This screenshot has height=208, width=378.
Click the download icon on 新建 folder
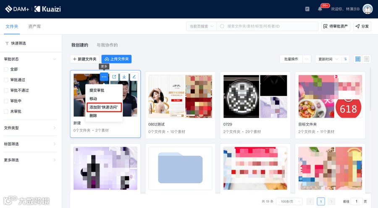point(124,77)
